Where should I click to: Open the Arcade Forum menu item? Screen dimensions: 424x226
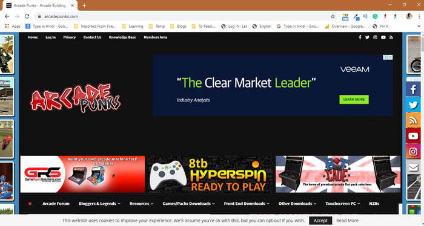point(56,204)
